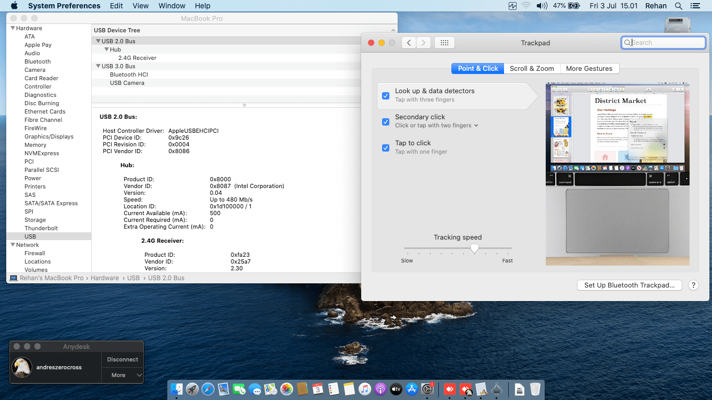Toggle the Secondary click checkbox off
The image size is (712, 400).
(x=385, y=122)
